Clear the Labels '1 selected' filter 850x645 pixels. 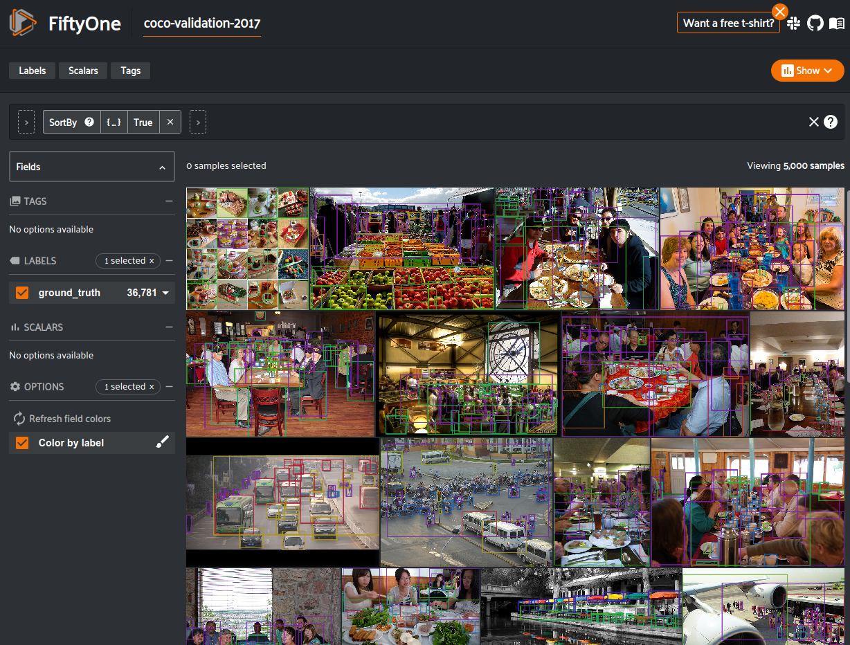pos(152,261)
